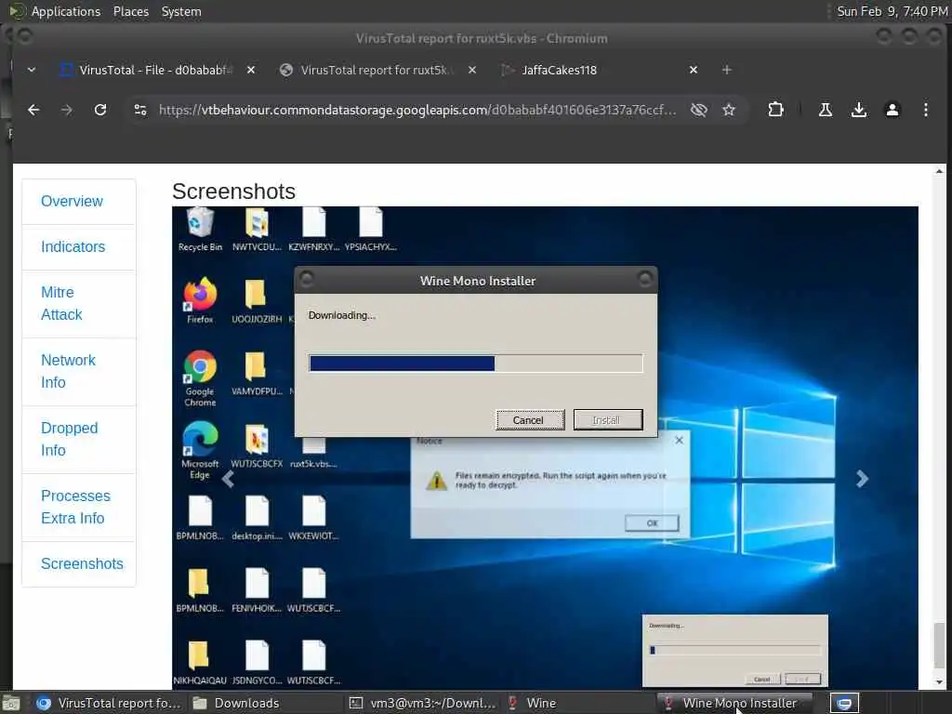Image resolution: width=952 pixels, height=714 pixels.
Task: Open the site information icon in address bar
Action: [x=140, y=110]
